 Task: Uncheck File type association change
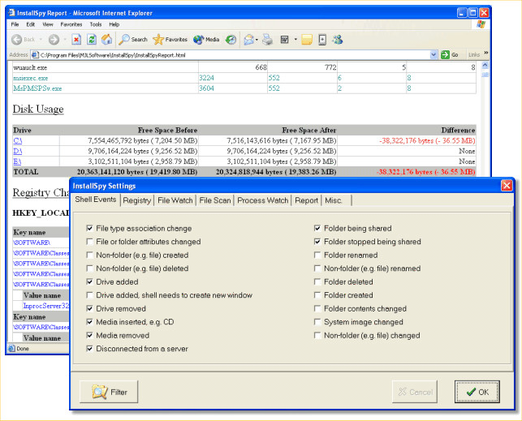tap(89, 229)
